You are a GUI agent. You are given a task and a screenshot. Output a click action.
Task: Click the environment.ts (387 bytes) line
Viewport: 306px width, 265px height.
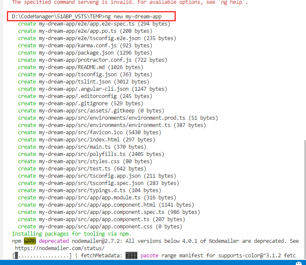[112, 125]
